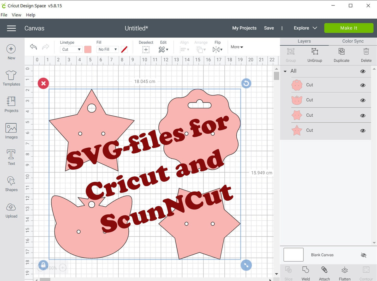Screen dimensions: 377x281
Task: Select the scalloped circle layer thumbnail
Action: tap(297, 85)
